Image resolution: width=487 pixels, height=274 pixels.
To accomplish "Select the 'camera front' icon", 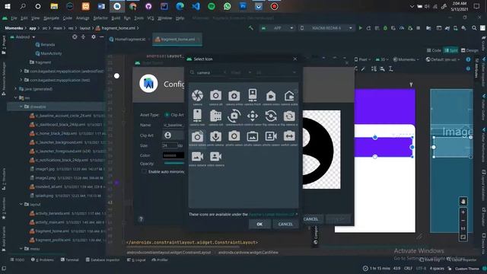I will pos(253,95).
